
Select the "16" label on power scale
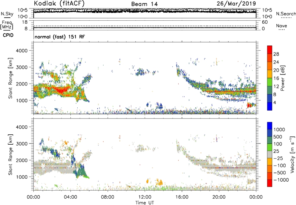(x=276, y=78)
